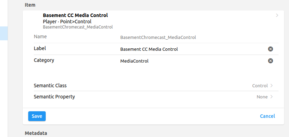Click the Metadata section heading
Image resolution: width=289 pixels, height=137 pixels.
tap(36, 133)
